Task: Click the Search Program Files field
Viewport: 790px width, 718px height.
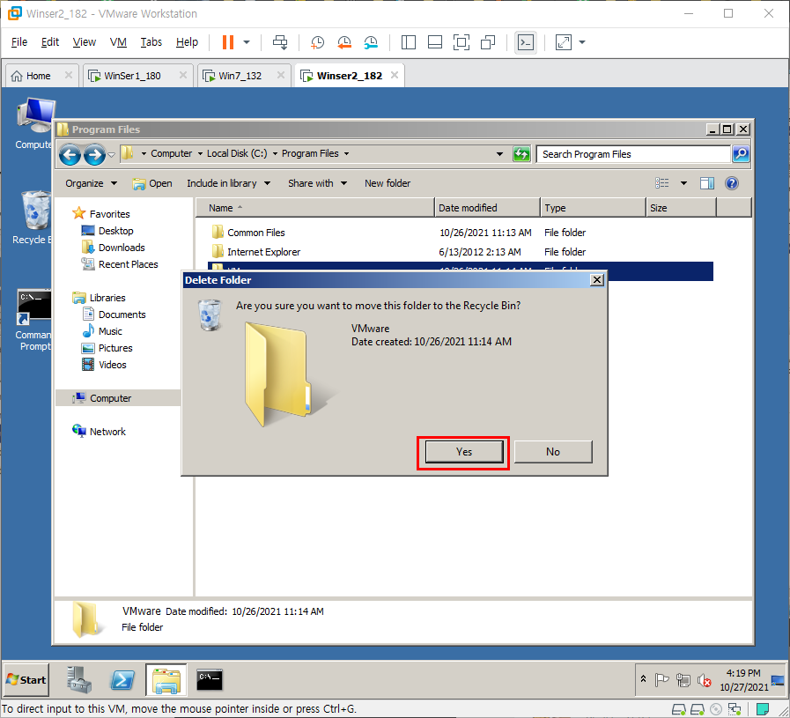Action: (633, 154)
